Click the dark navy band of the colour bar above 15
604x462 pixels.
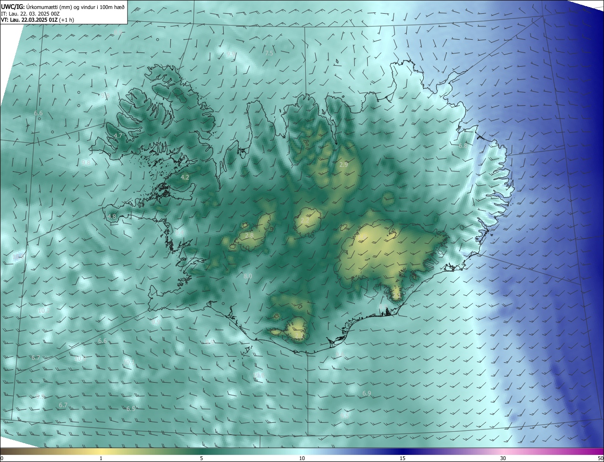pos(403,451)
